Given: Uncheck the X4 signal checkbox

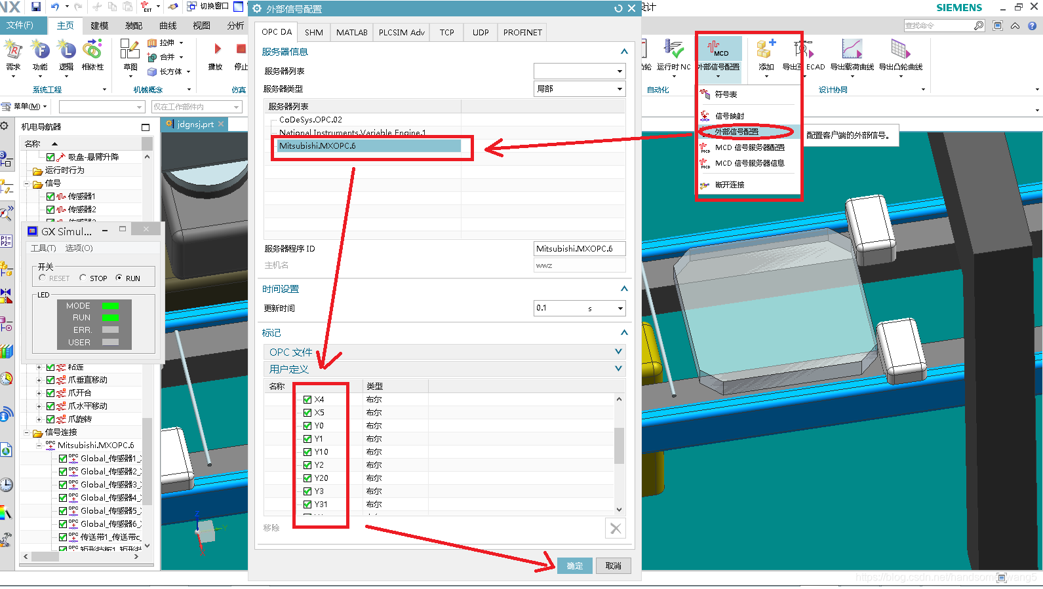Looking at the screenshot, I should click(x=307, y=399).
